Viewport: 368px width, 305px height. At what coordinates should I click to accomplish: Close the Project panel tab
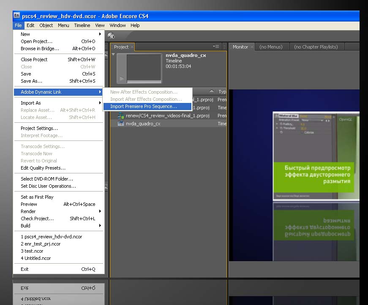tap(132, 47)
